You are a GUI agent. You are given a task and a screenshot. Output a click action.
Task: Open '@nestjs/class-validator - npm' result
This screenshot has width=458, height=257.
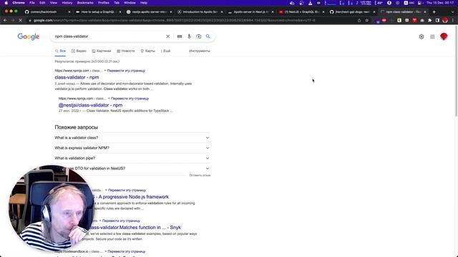(91, 105)
